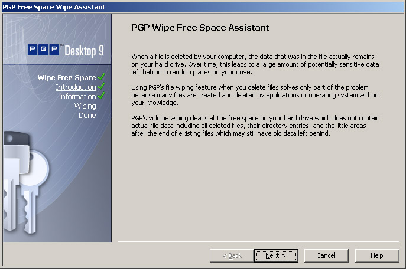Click checkmark next to Information
This screenshot has height=269, width=406.
pos(101,96)
